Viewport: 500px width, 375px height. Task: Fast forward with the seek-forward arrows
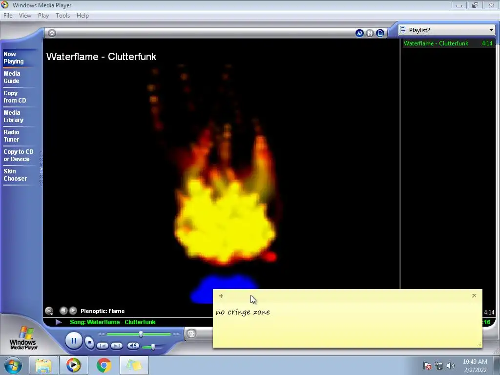coord(176,334)
